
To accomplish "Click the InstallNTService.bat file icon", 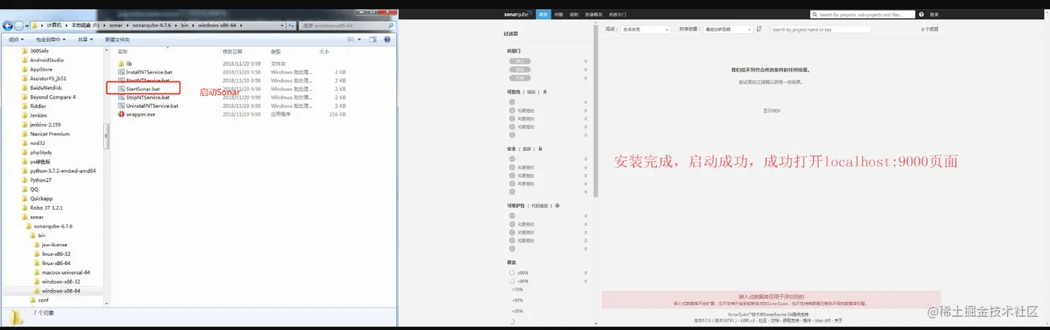I will [x=121, y=72].
